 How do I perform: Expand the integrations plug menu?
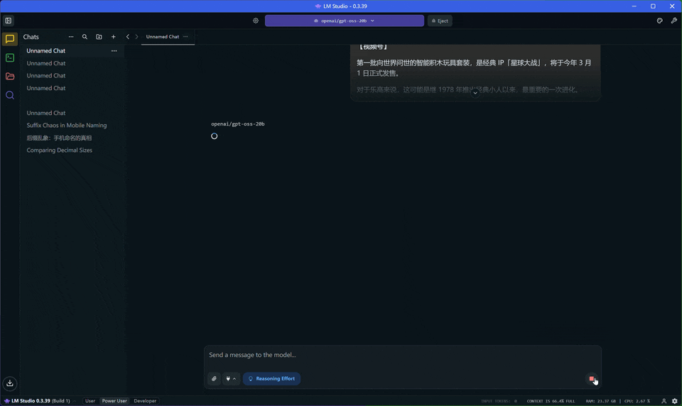[x=231, y=379]
